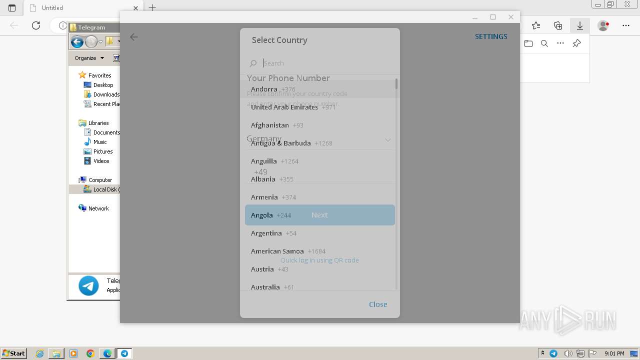Open Recent Places in Explorer sidebar
The width and height of the screenshot is (640, 360).
[x=101, y=104]
